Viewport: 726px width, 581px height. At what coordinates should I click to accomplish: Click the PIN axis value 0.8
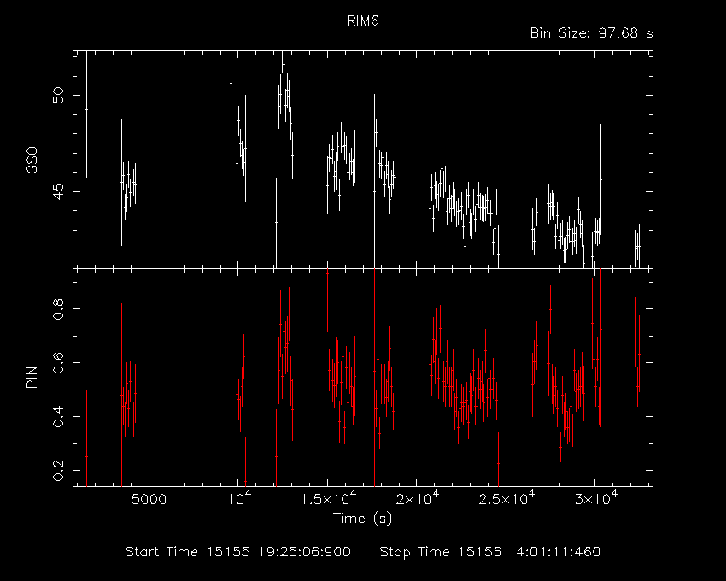pos(58,308)
